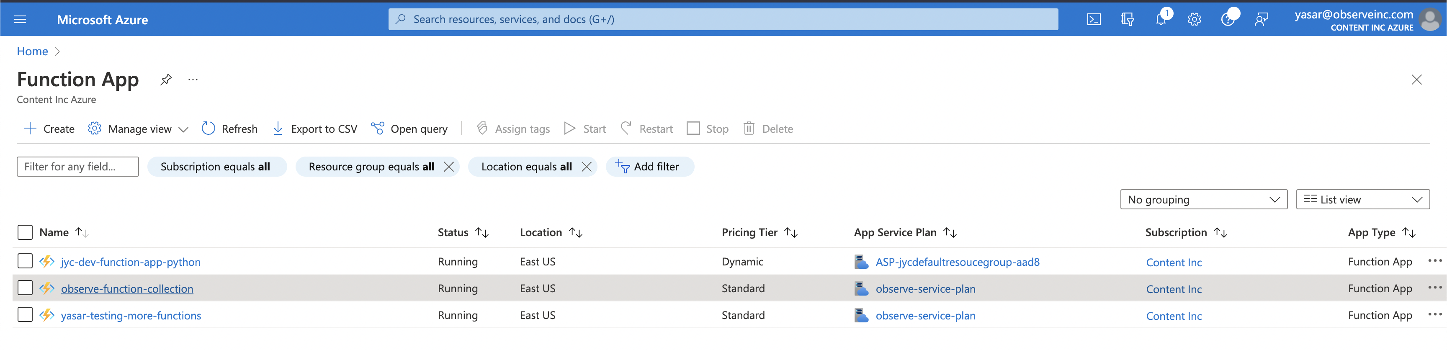This screenshot has width=1447, height=350.
Task: Expand the Manage view menu
Action: pos(138,129)
